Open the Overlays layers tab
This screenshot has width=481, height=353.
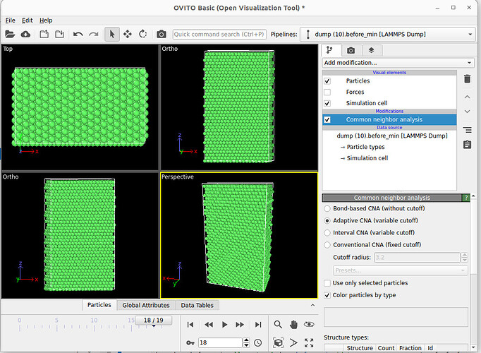coord(371,50)
